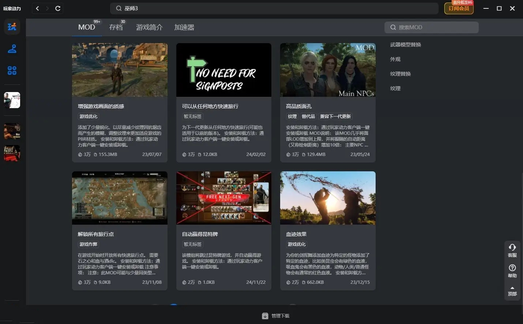The width and height of the screenshot is (523, 324).
Task: Click the 玩家动力 logo
Action: click(x=12, y=8)
